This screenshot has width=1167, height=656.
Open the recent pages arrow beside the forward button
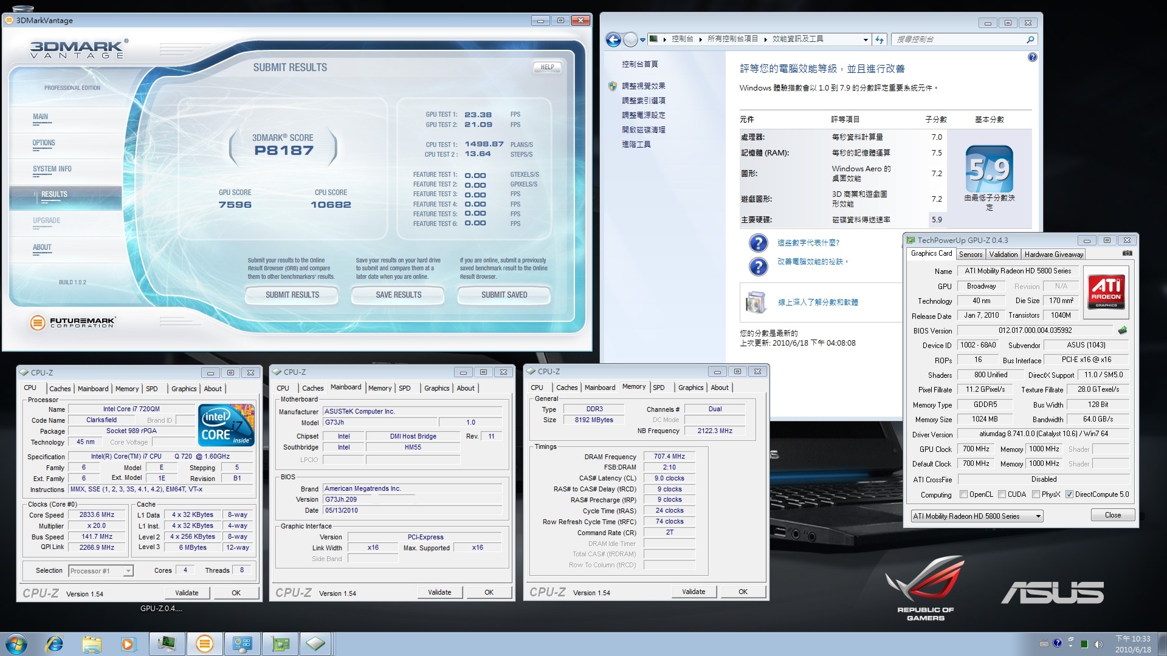pos(642,40)
